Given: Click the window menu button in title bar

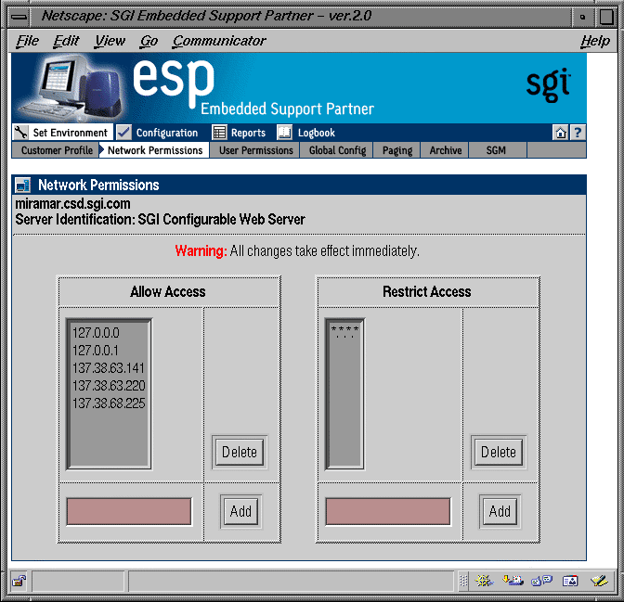Looking at the screenshot, I should click(19, 17).
